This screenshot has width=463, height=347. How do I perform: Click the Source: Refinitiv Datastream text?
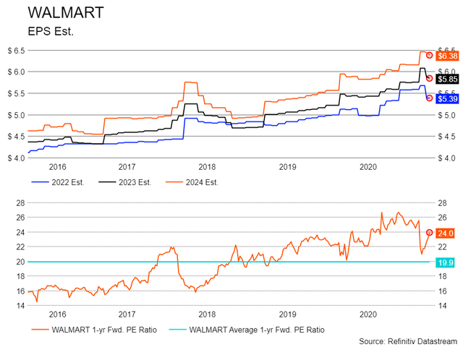[408, 341]
